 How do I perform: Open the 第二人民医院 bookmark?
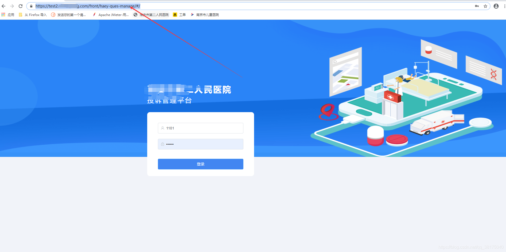pos(151,15)
